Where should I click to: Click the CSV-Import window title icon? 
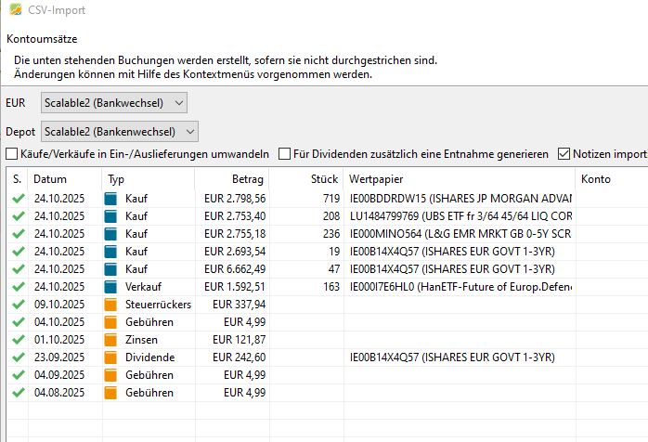point(12,10)
